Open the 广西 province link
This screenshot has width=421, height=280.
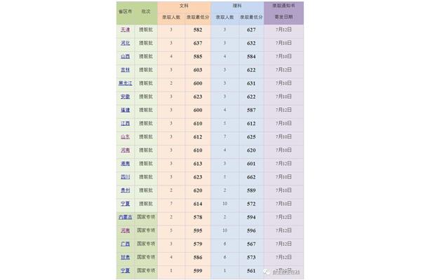pyautogui.click(x=125, y=244)
